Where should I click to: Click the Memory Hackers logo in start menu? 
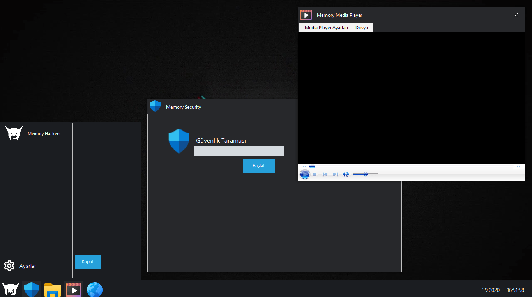[x=14, y=133]
